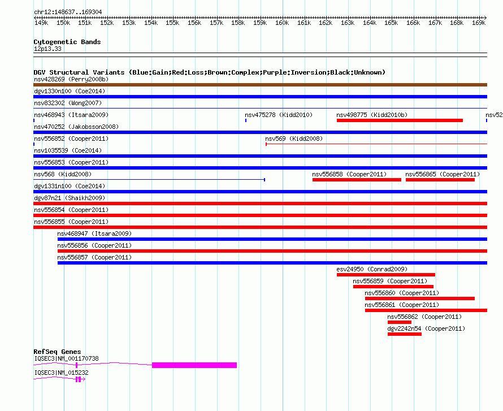Open nsv556858 (Cooper2011) label
This screenshot has height=411, width=503.
point(349,174)
